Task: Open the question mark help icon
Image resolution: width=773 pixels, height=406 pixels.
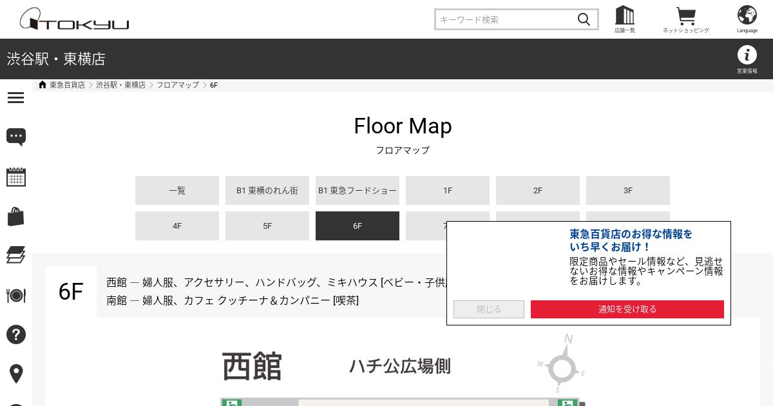Action: (x=15, y=334)
